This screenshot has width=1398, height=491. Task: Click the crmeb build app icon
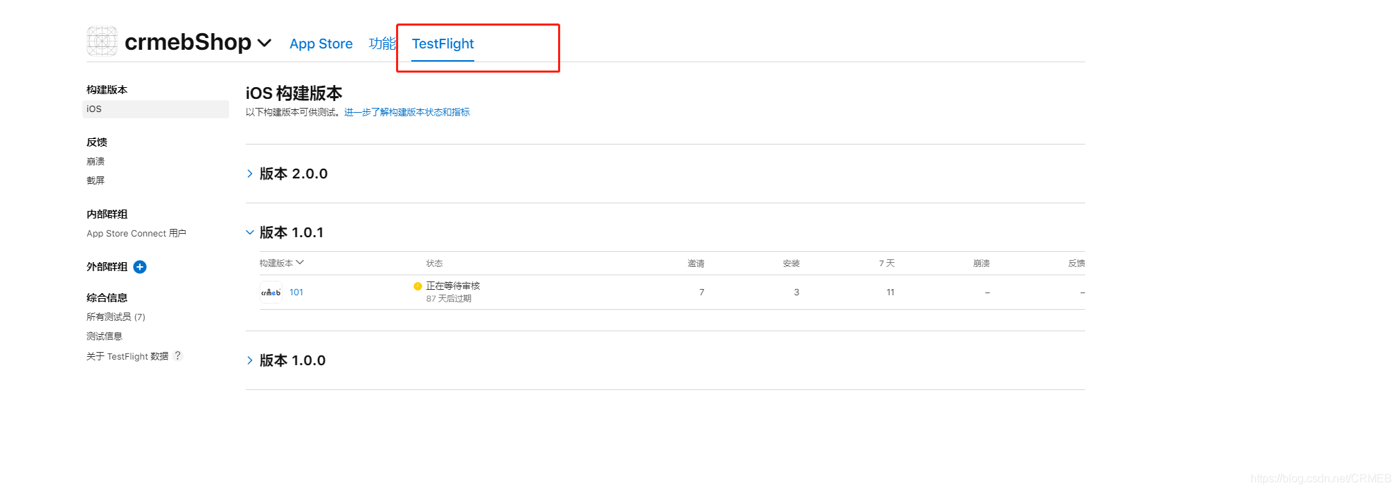tap(271, 293)
